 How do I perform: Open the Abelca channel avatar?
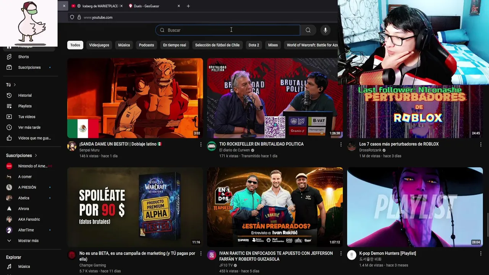10,198
